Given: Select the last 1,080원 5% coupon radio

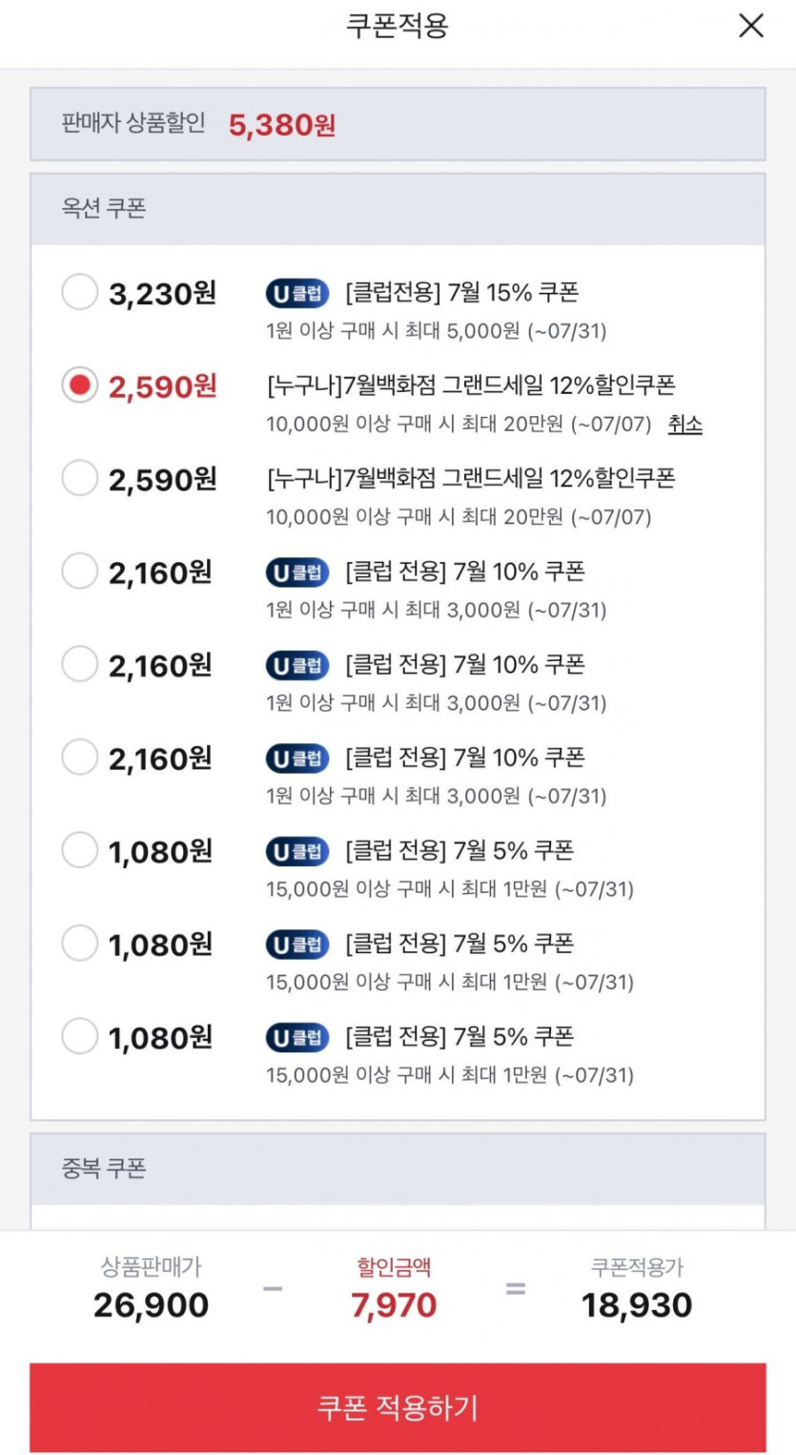Looking at the screenshot, I should click(80, 1036).
